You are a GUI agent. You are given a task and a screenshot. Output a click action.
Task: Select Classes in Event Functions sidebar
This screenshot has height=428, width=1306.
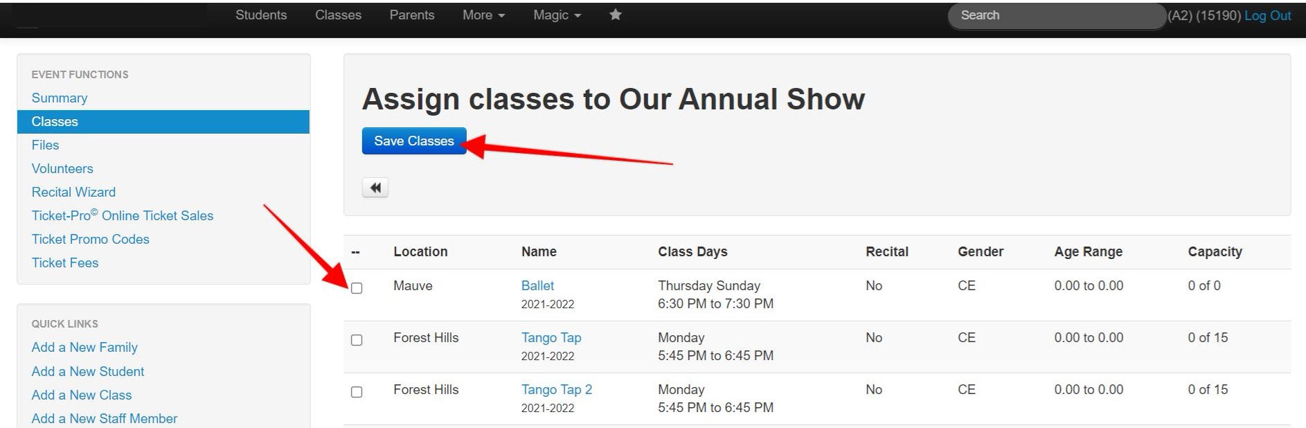point(163,121)
